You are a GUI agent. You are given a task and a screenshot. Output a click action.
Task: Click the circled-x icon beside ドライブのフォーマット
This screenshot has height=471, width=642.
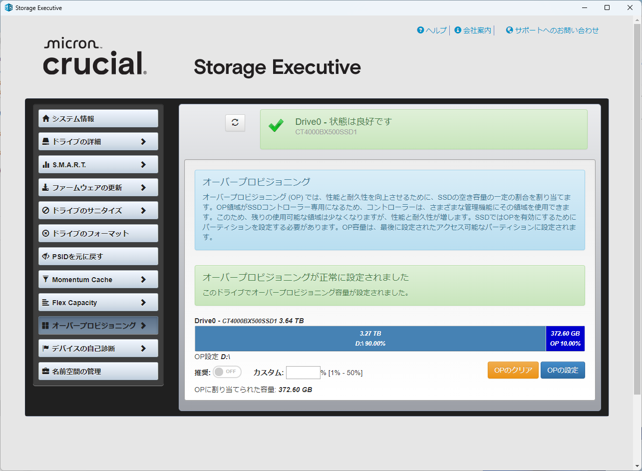pos(46,234)
